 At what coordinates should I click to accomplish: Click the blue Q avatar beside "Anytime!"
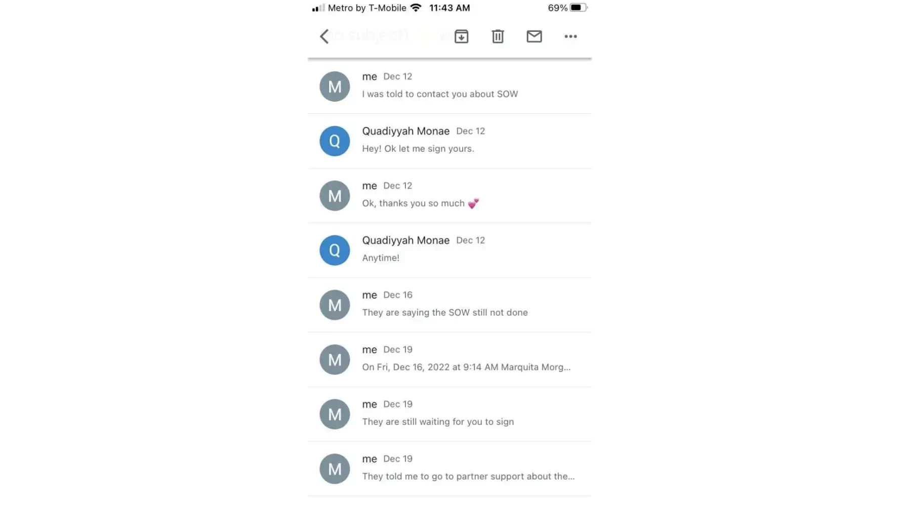coord(335,250)
